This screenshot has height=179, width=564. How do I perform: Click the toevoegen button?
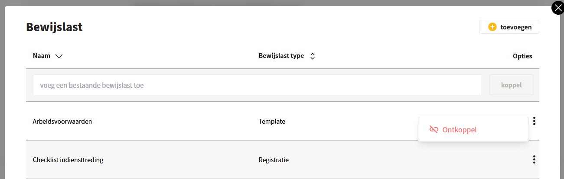click(x=509, y=27)
